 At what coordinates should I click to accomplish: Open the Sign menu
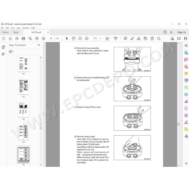point(18,28)
